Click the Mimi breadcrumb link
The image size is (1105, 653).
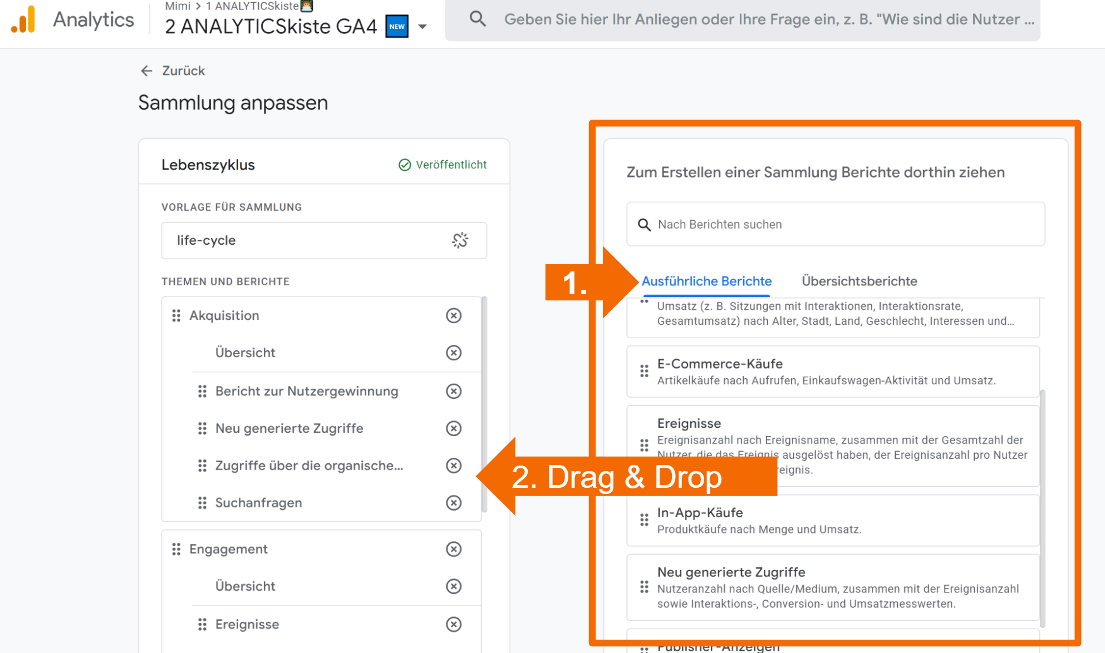coord(178,6)
